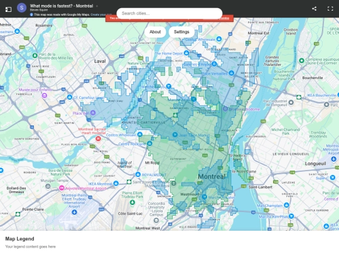Click the IKEA Montreal pin
Screen dimensions: 339x254
pos(116,183)
